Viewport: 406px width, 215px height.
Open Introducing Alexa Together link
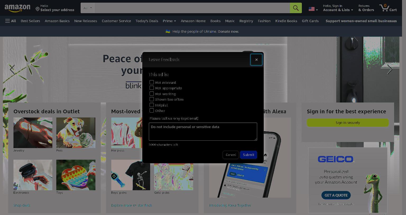point(230,205)
